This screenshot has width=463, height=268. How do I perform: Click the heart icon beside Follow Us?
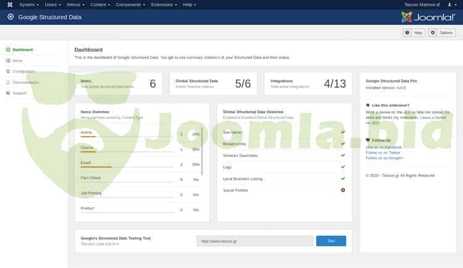pyautogui.click(x=368, y=140)
